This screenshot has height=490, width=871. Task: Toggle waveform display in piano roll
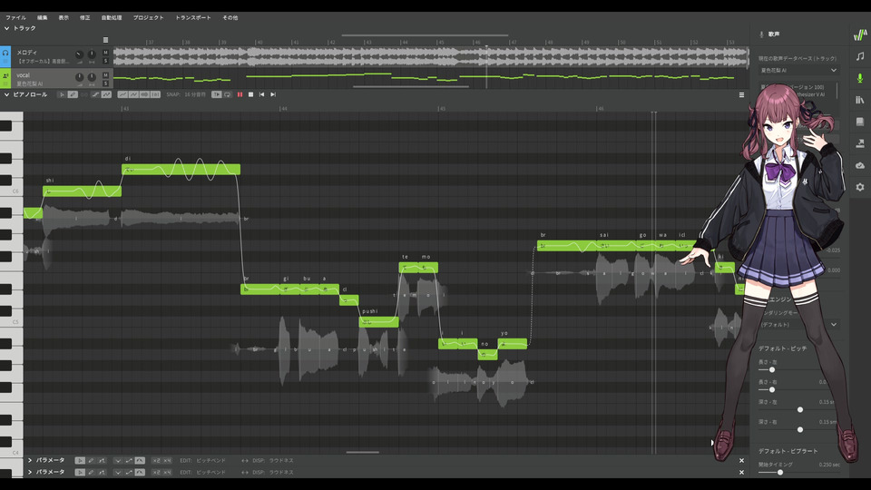[x=144, y=94]
